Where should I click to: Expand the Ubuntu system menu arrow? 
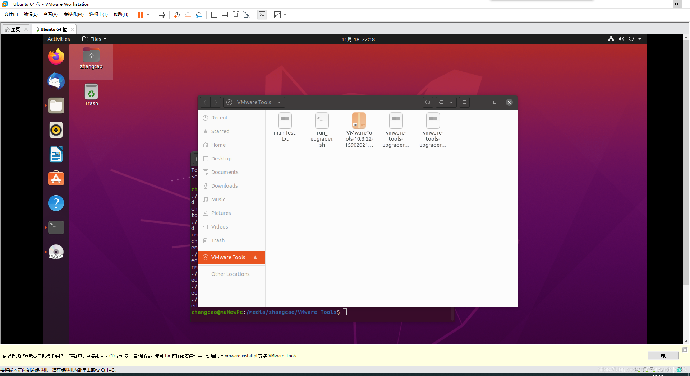tap(640, 39)
